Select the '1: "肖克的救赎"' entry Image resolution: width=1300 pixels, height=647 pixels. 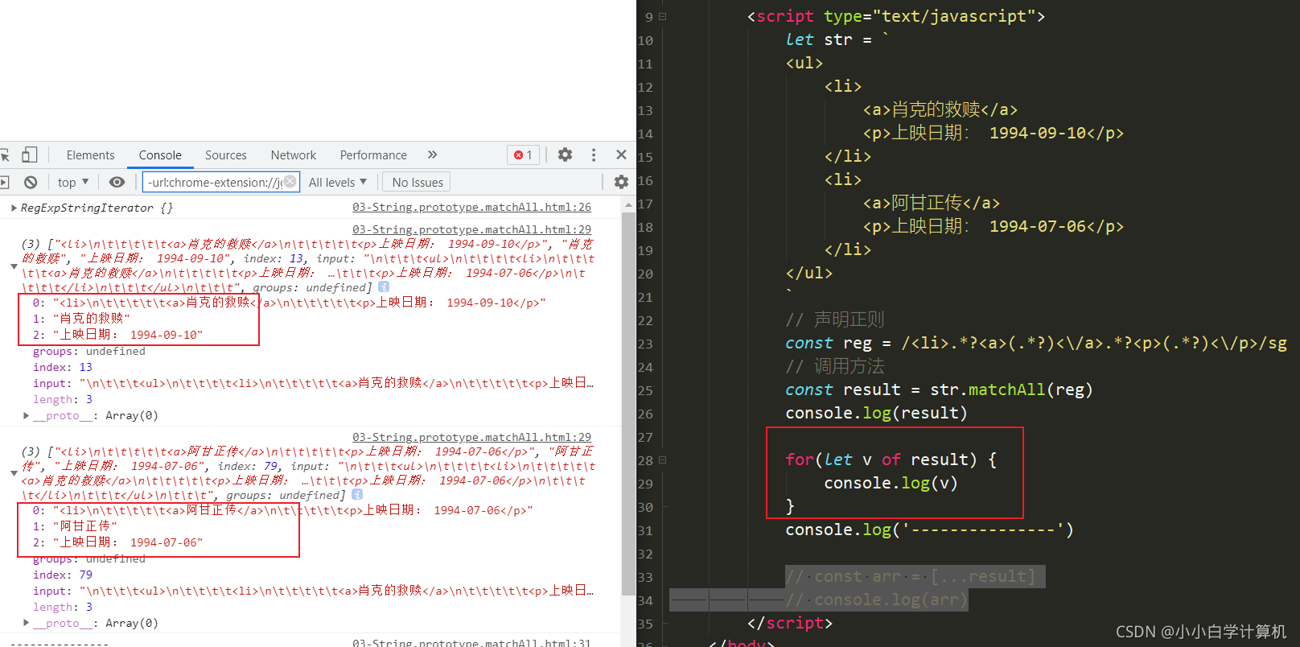81,319
